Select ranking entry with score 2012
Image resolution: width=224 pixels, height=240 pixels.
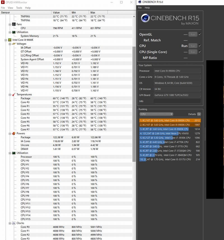(x=170, y=120)
